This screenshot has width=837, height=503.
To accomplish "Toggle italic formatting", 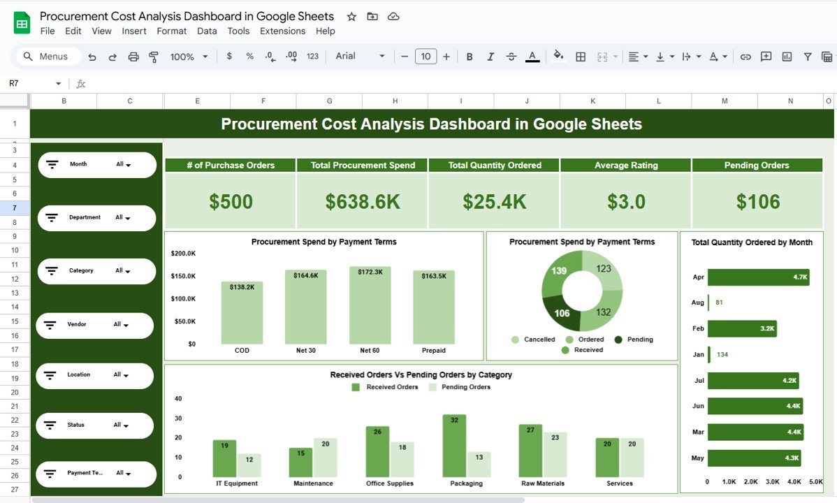I will tap(490, 57).
